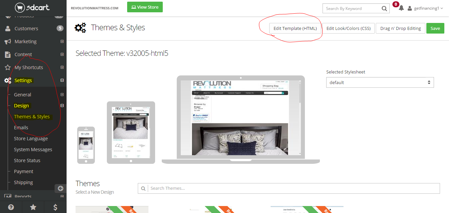Click the favorites star icon in bottom bar
The width and height of the screenshot is (449, 213).
pos(33,207)
